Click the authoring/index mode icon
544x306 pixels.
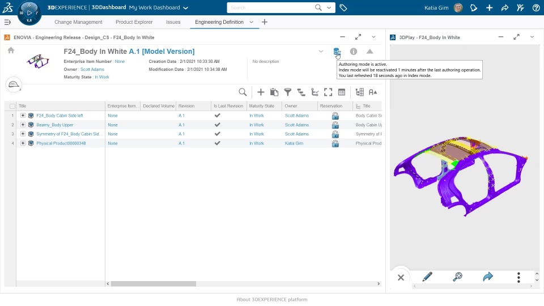click(337, 52)
